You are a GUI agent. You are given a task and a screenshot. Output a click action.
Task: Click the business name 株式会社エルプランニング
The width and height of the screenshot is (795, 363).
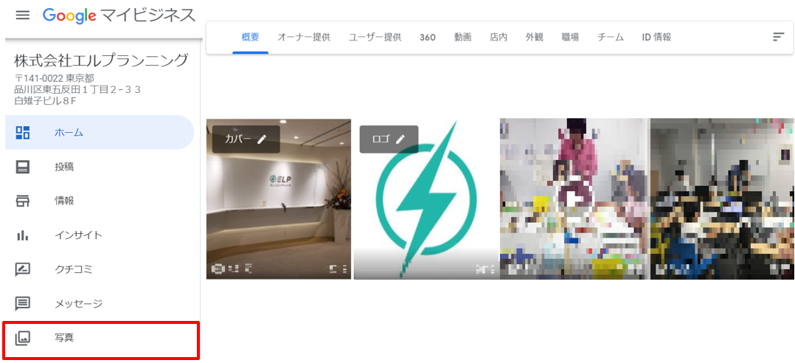pos(102,61)
